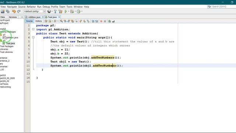Click the Previous Bookmark icon
The width and height of the screenshot is (236, 133).
81,21
